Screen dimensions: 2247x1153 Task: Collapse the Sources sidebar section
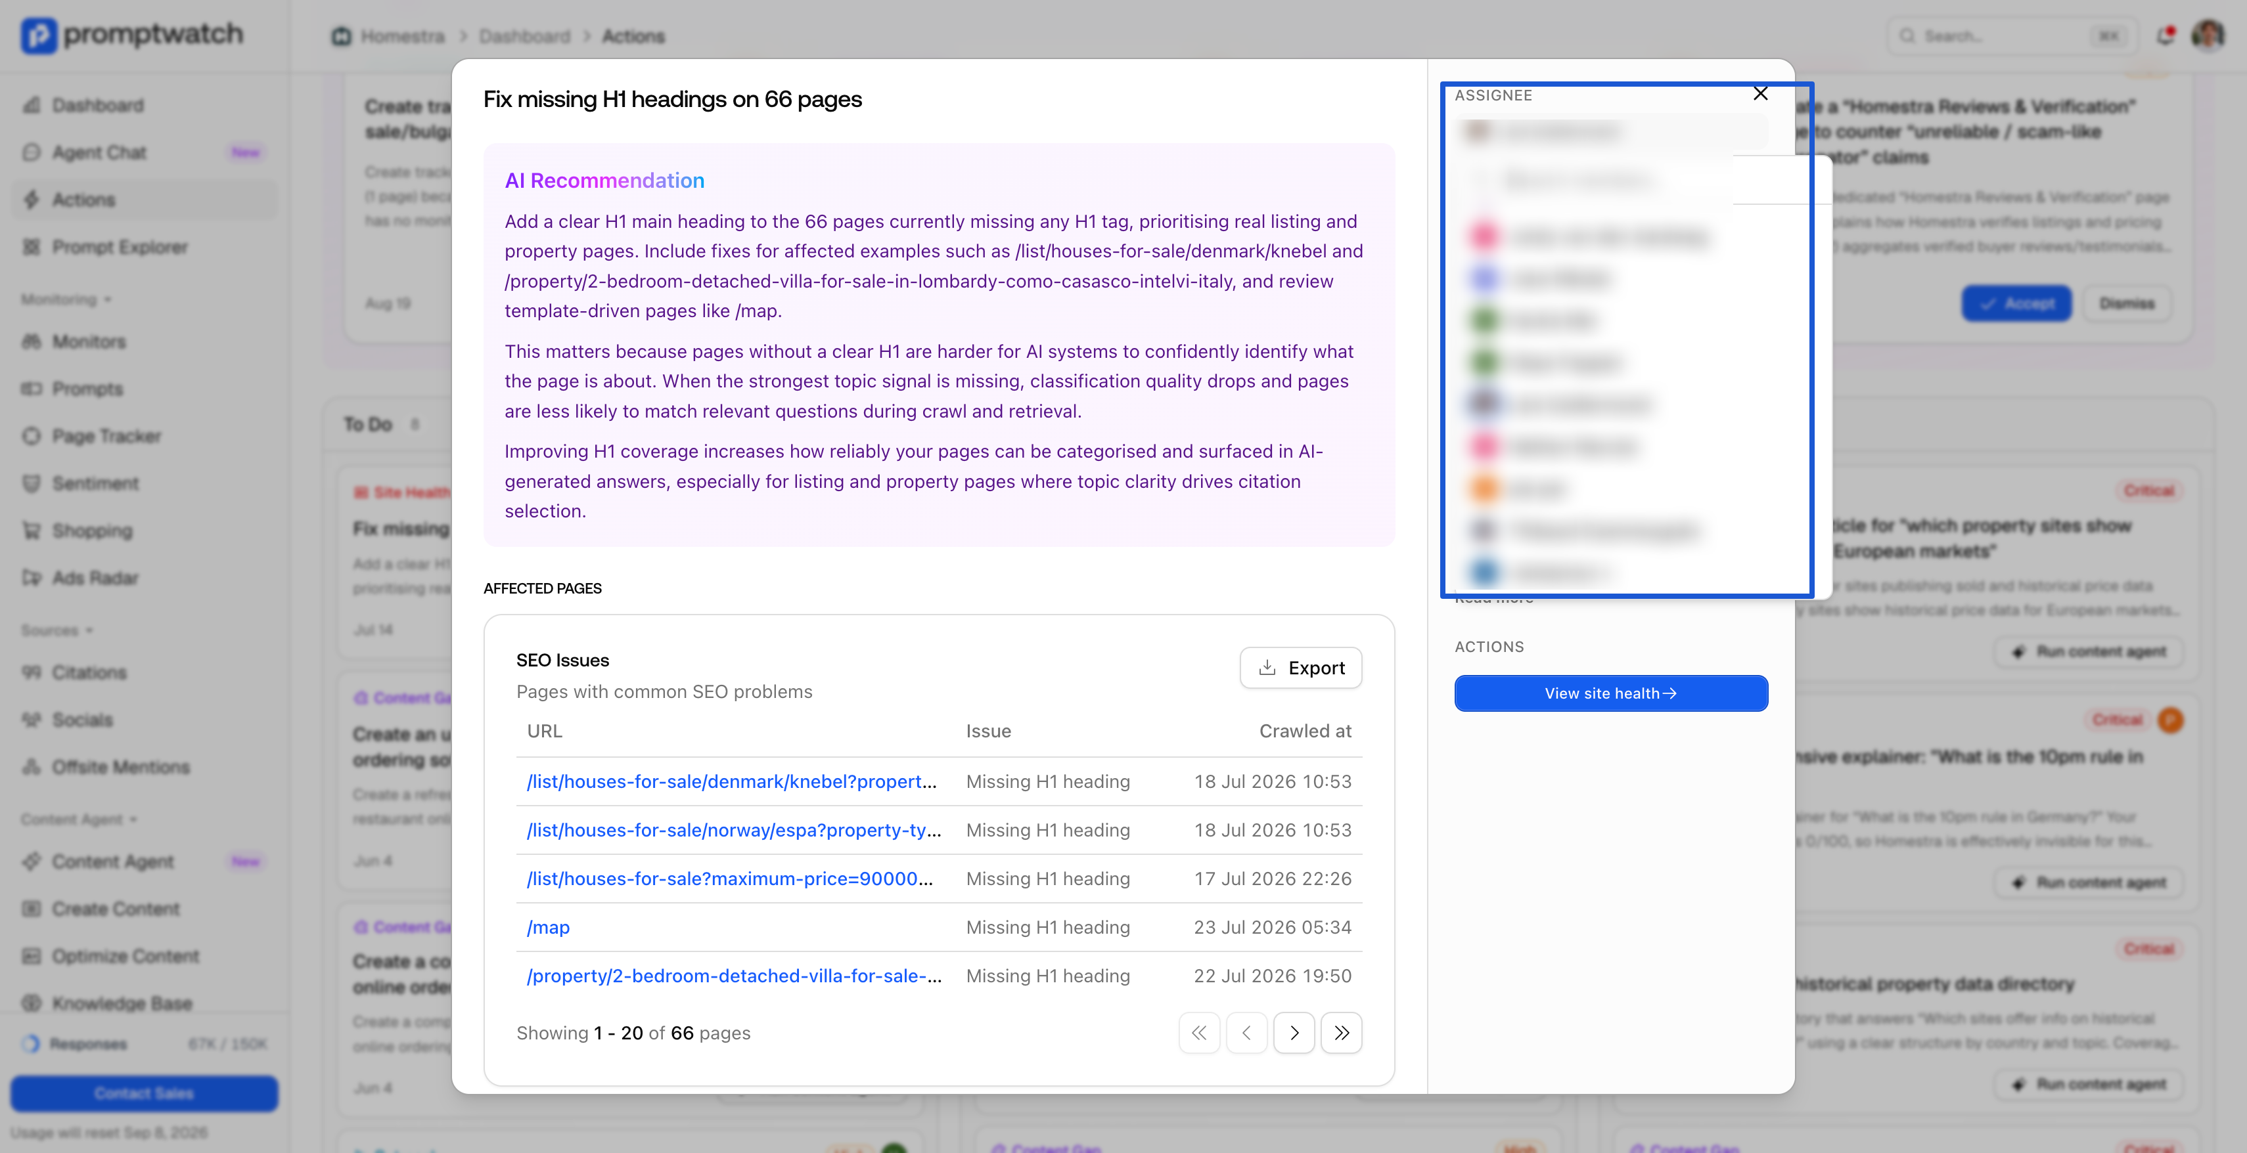pyautogui.click(x=58, y=630)
